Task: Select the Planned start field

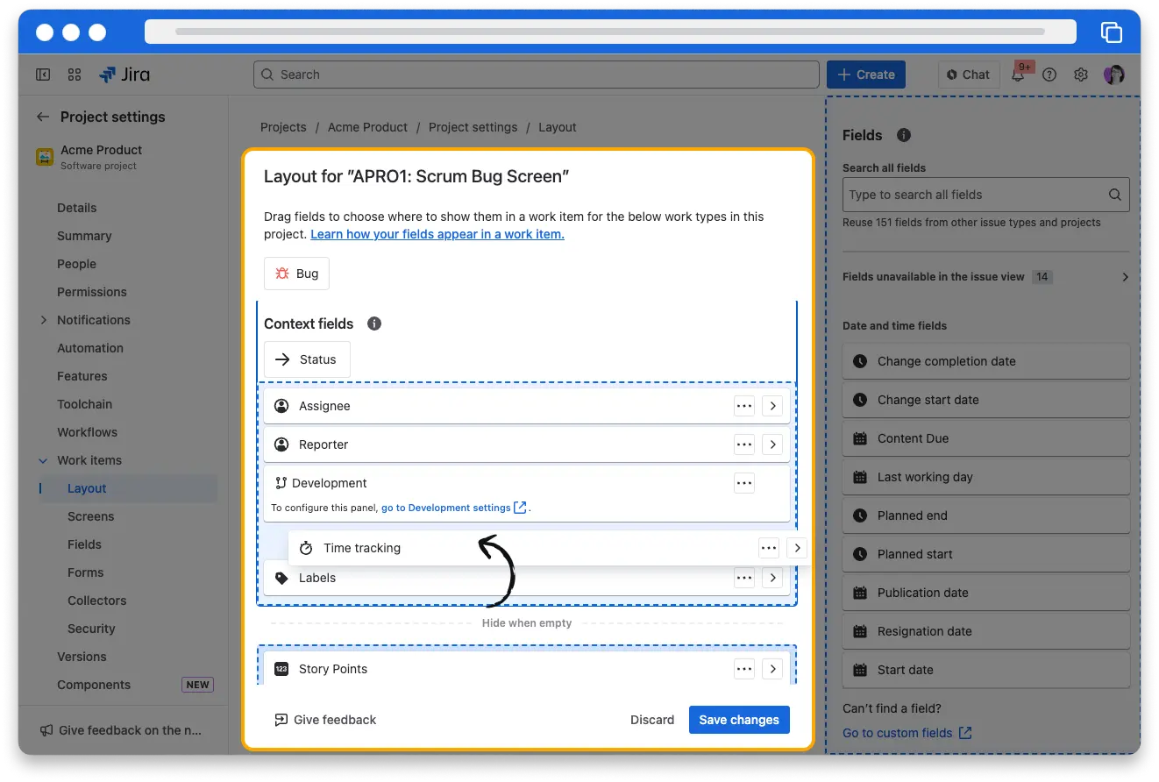Action: [985, 554]
